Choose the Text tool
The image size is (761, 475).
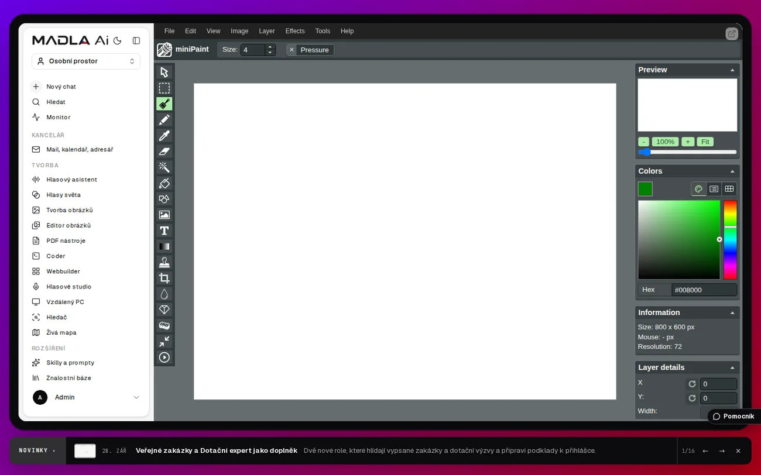pyautogui.click(x=164, y=230)
